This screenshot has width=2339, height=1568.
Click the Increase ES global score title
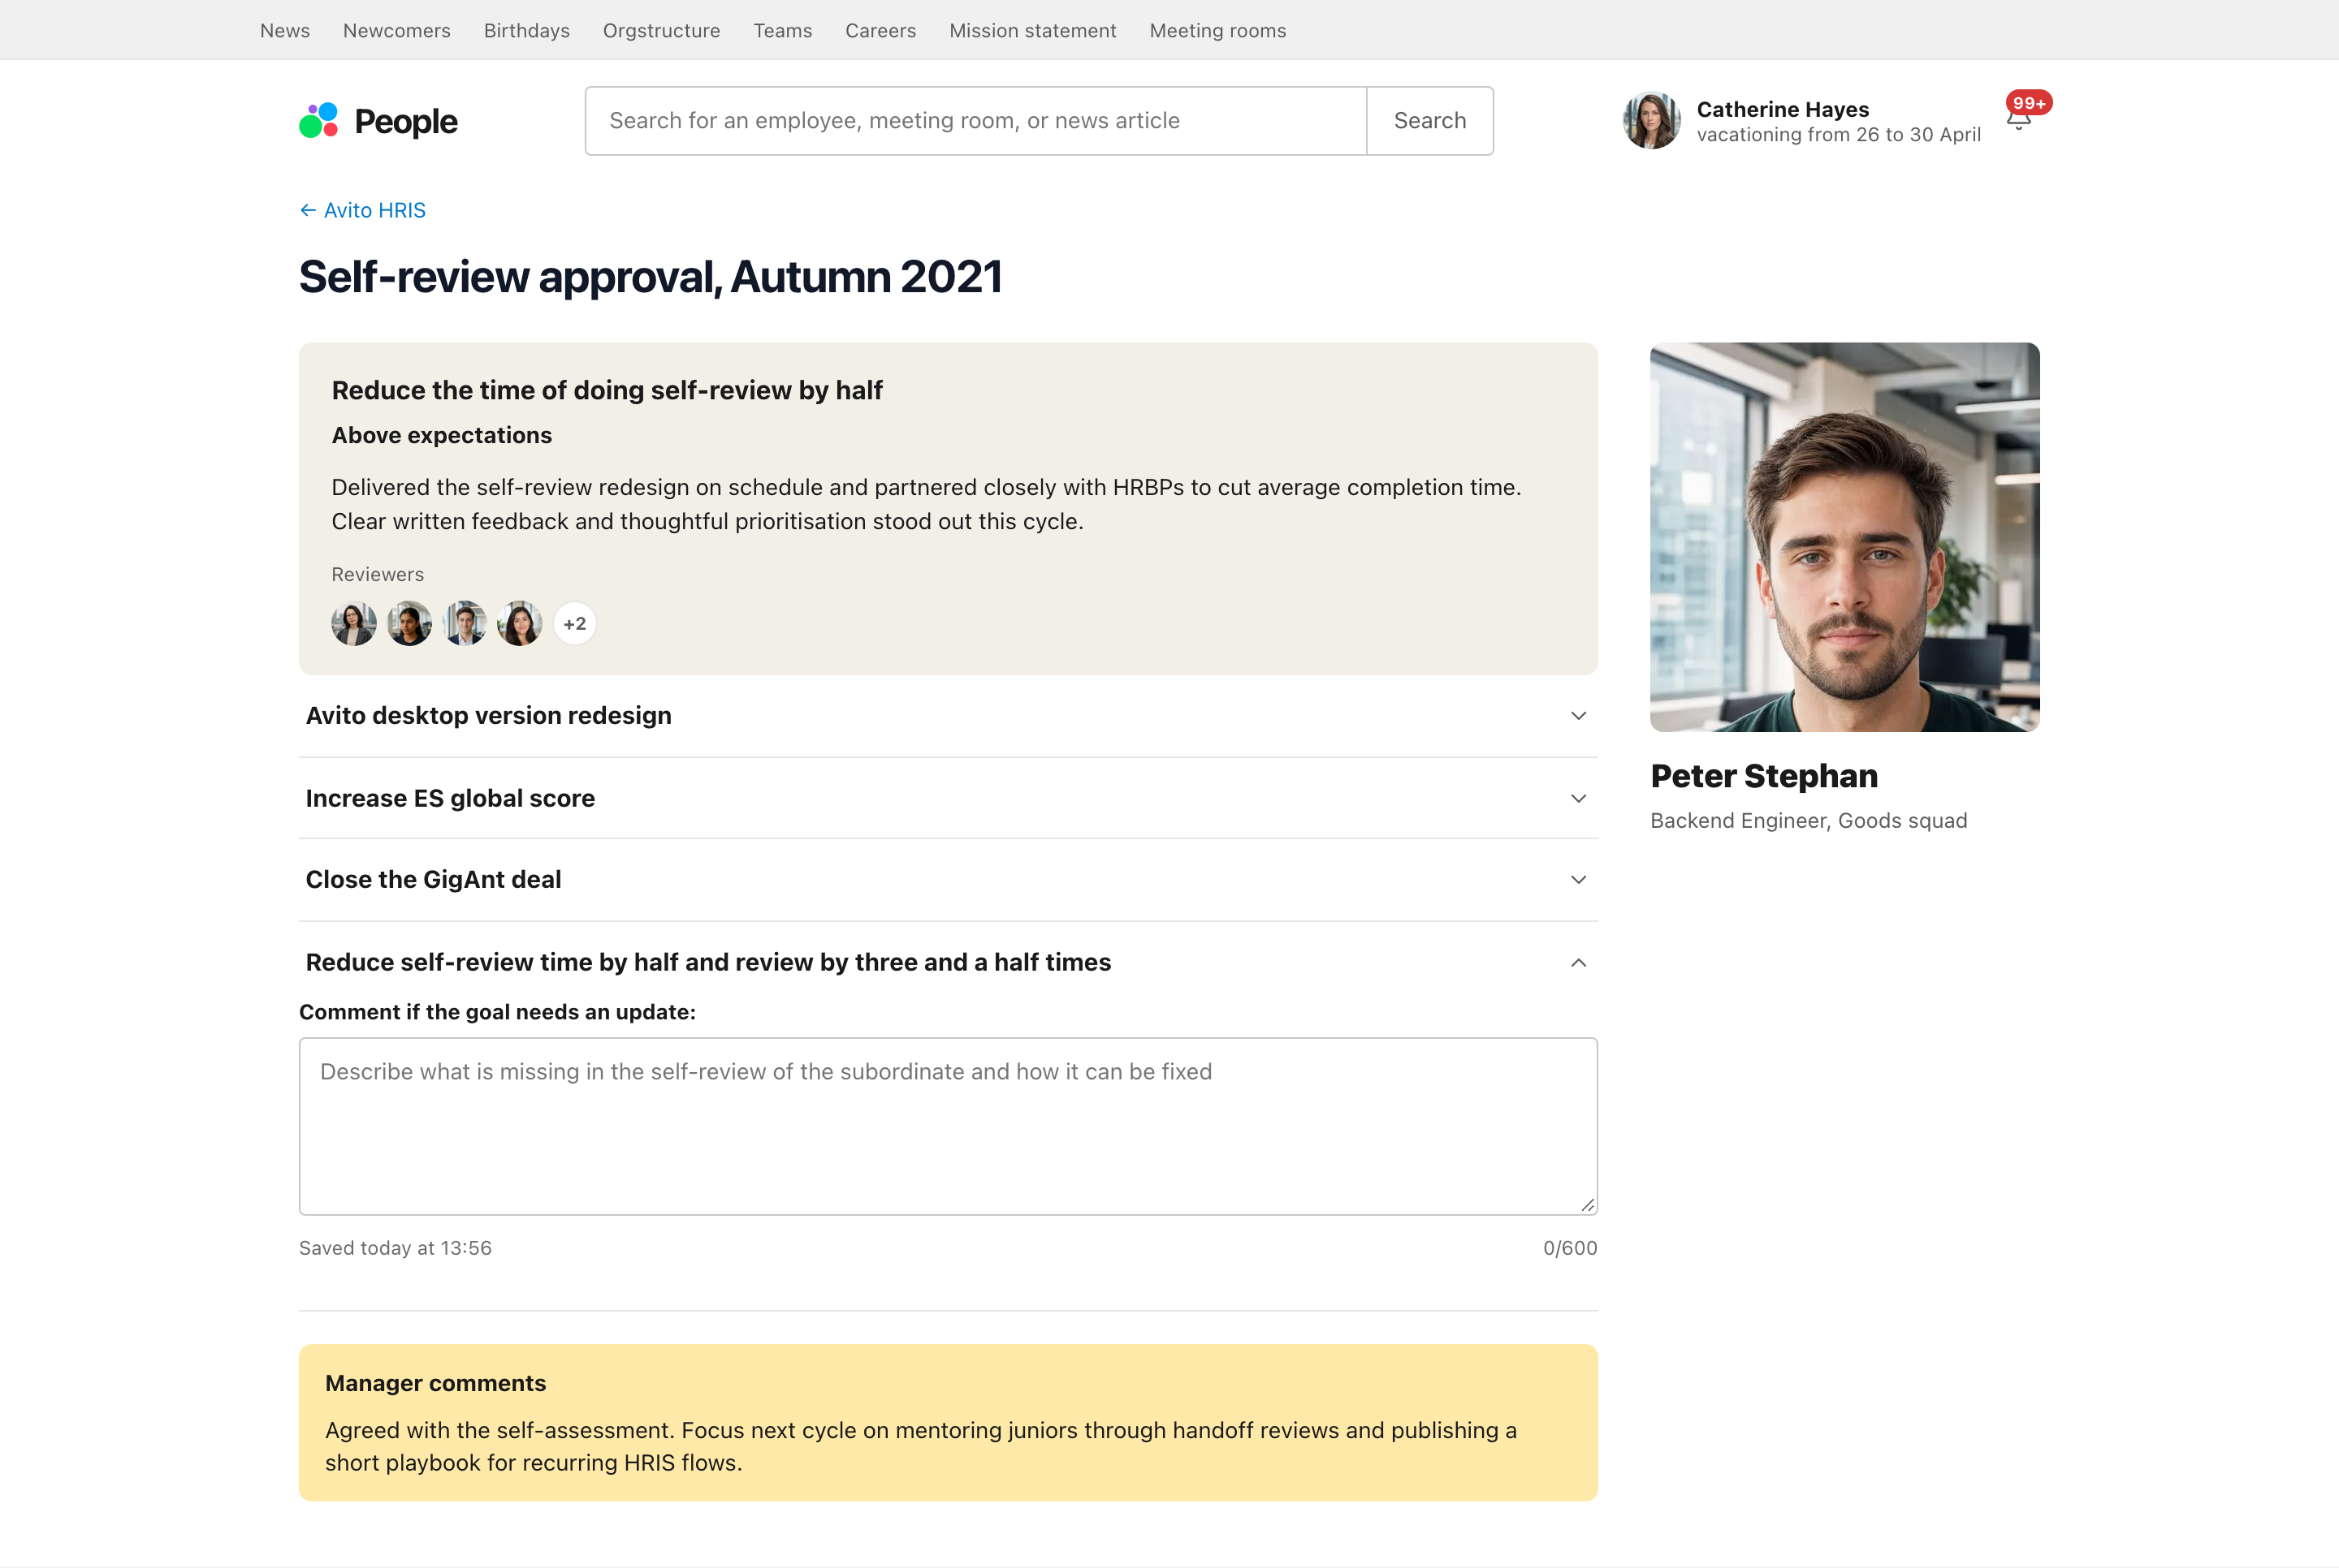(x=450, y=799)
